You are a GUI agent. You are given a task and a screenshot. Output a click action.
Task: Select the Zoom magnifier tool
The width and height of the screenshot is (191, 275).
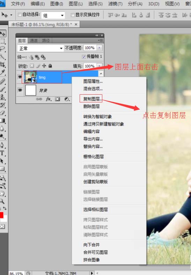pos(2,201)
